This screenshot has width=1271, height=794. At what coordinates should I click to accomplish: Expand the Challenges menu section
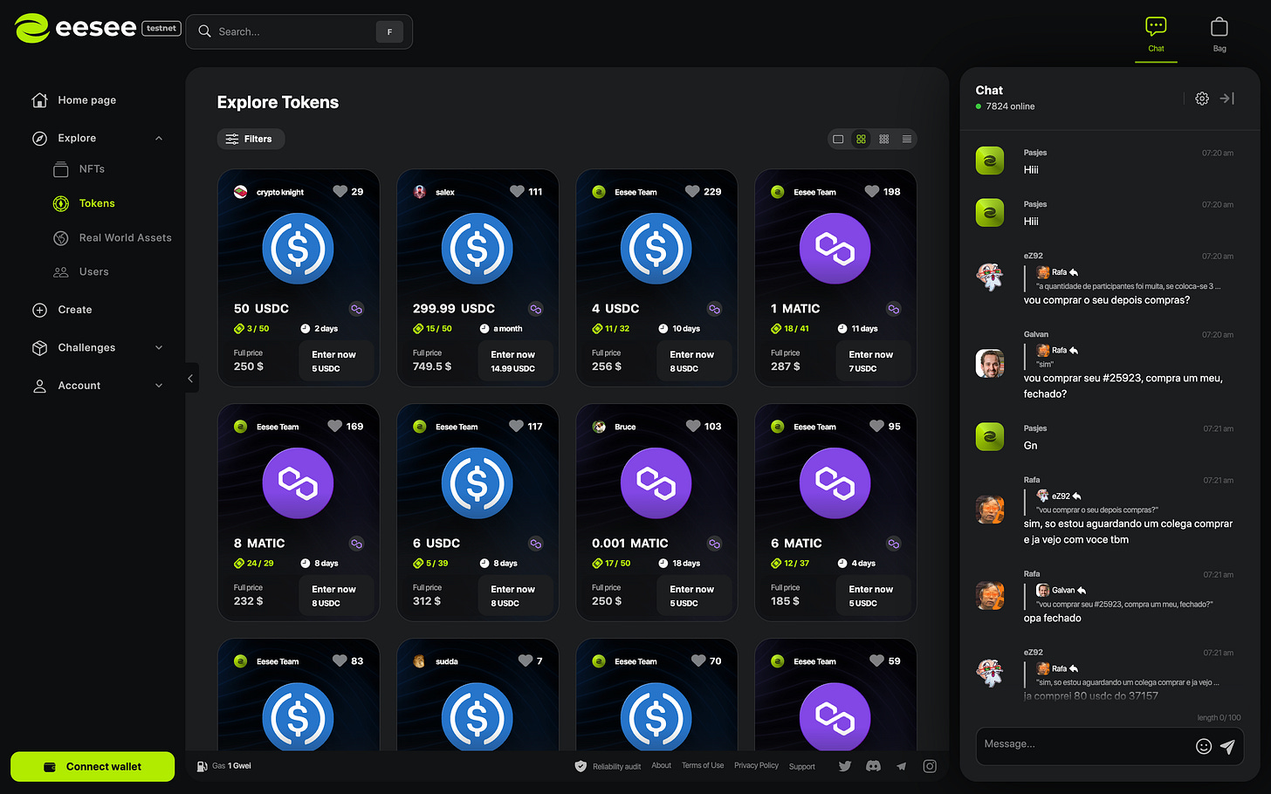(159, 347)
